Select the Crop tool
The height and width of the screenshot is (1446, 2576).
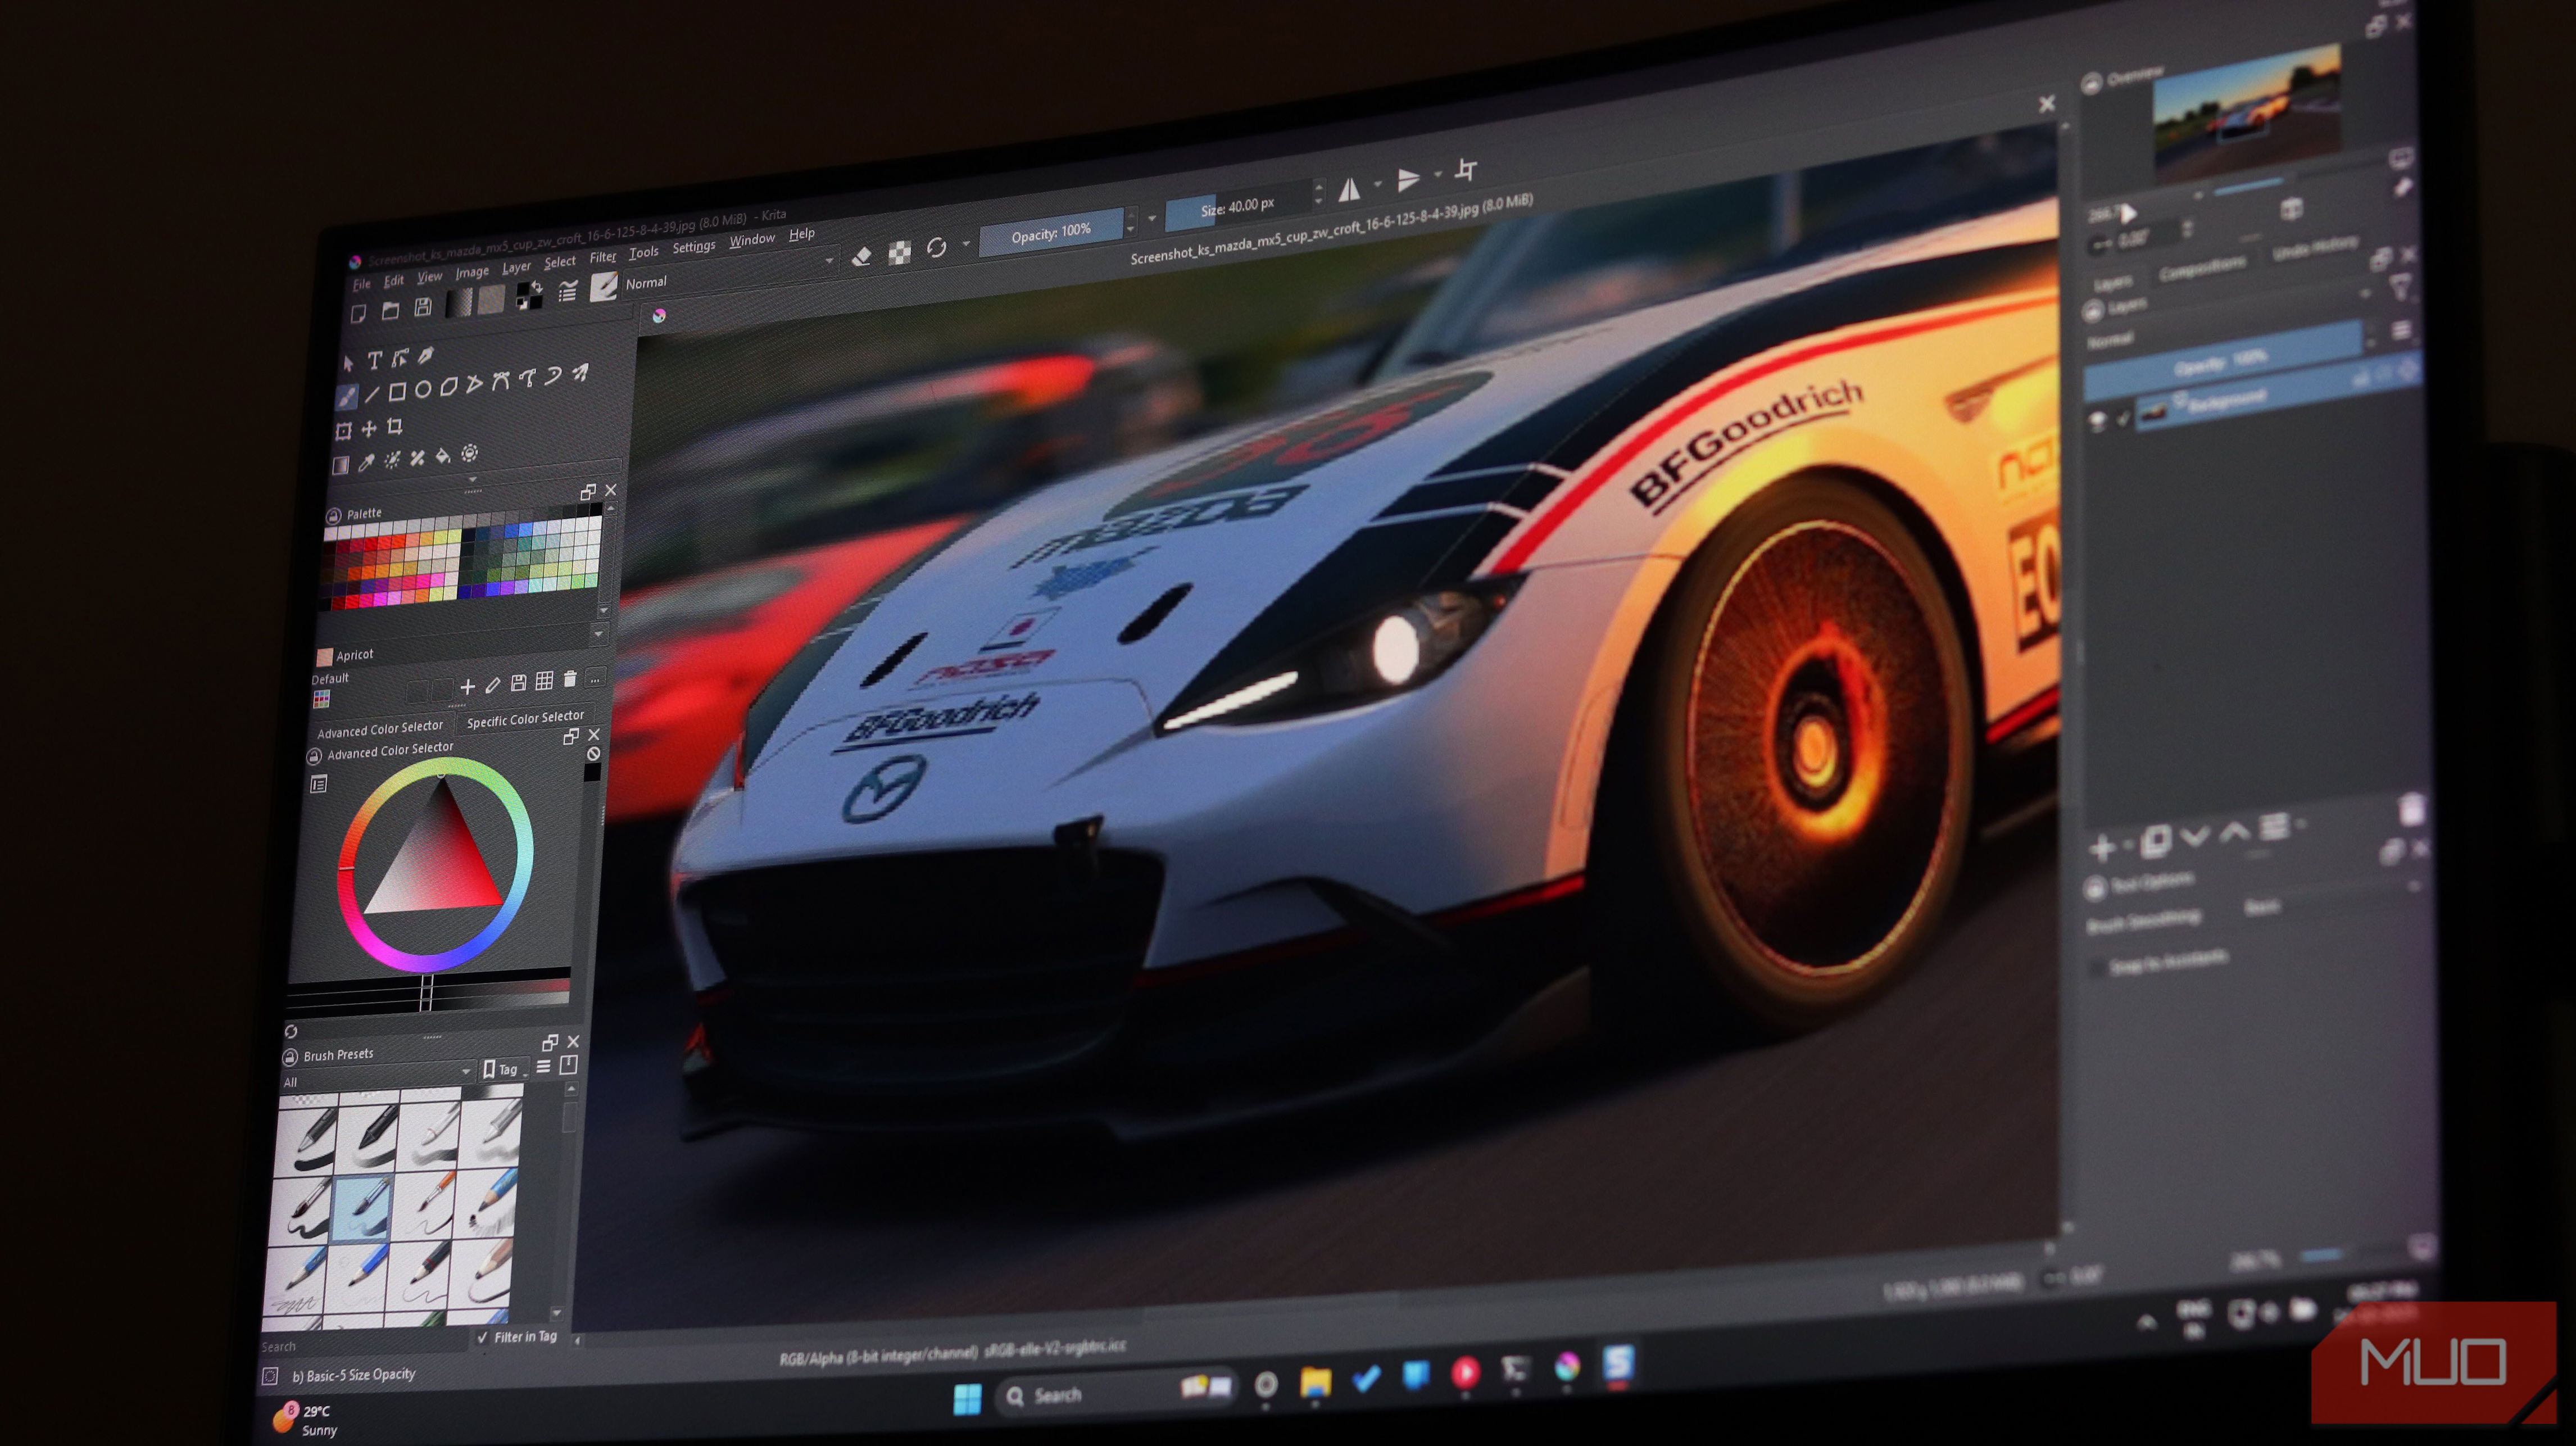396,427
